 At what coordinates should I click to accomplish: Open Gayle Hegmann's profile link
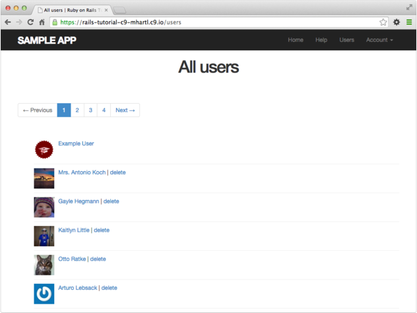79,201
